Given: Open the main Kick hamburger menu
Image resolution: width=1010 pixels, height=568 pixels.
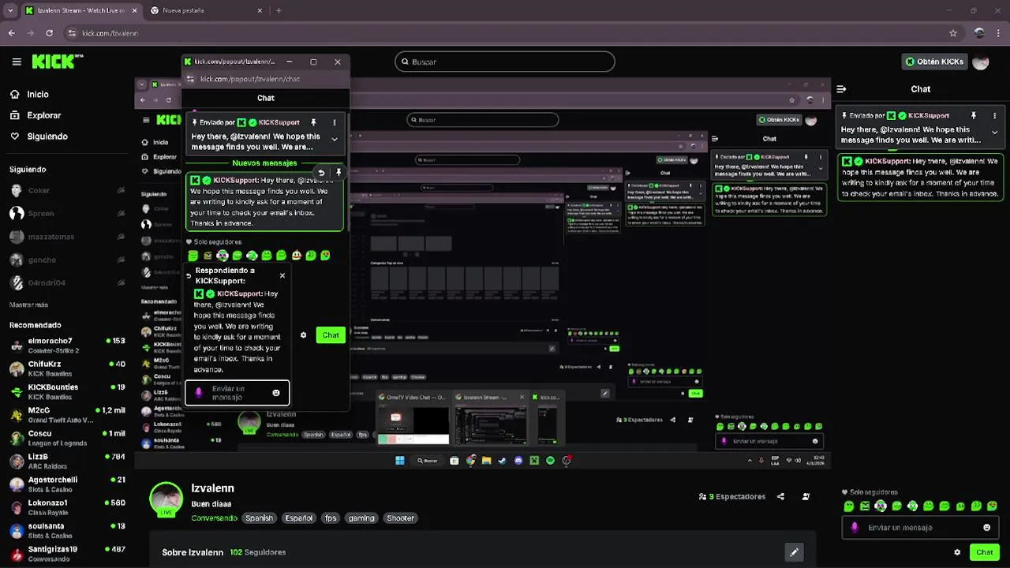Looking at the screenshot, I should (x=17, y=62).
